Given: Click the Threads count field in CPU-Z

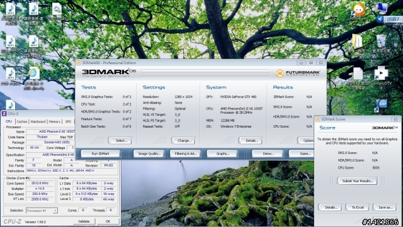Looking at the screenshot, I should (x=111, y=210).
